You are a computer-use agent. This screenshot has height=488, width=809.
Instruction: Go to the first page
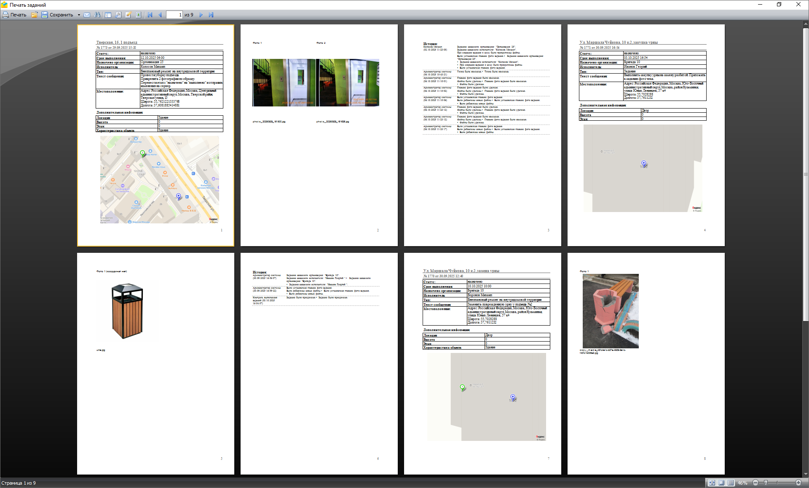tap(150, 15)
